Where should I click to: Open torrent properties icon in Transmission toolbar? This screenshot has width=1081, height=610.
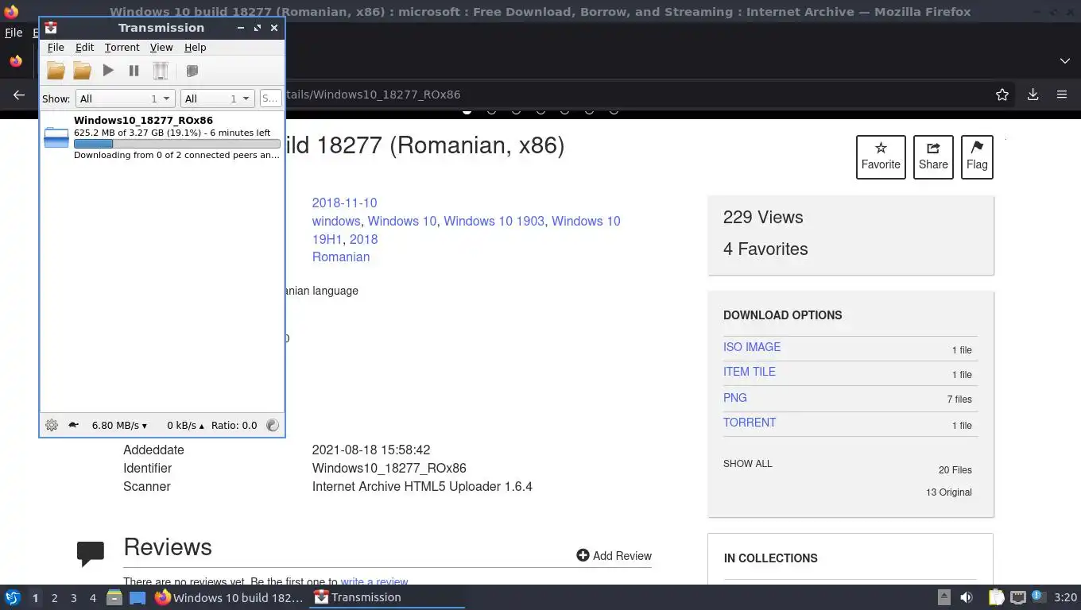[x=192, y=71]
